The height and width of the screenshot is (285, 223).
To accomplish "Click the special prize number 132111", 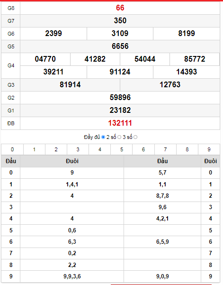I will point(120,123).
